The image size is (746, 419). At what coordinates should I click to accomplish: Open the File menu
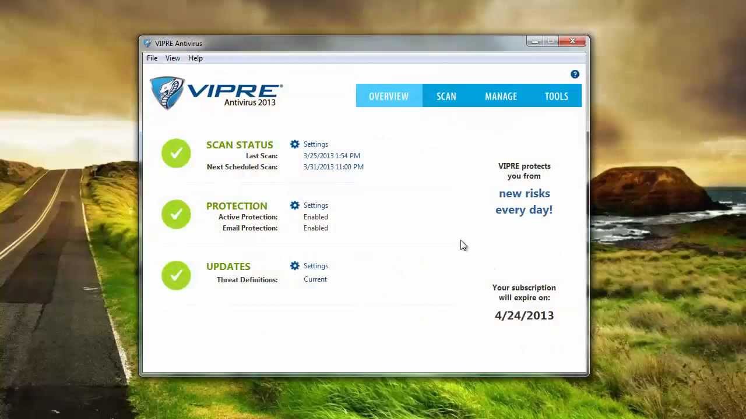(152, 58)
